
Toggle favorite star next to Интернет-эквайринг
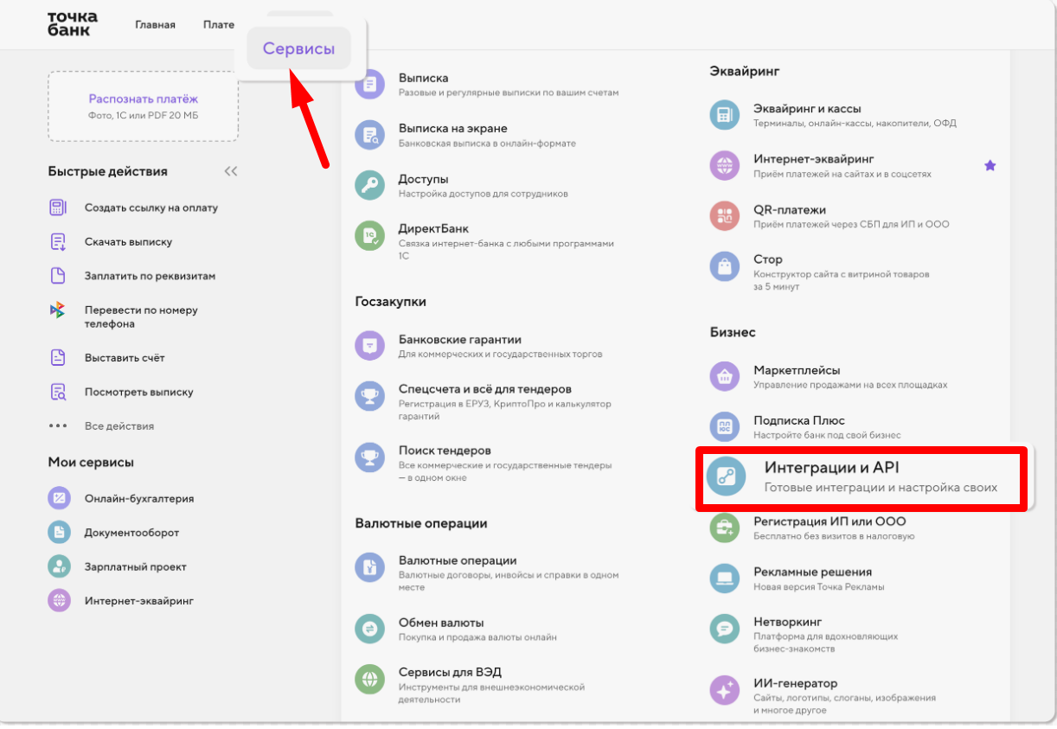[990, 165]
